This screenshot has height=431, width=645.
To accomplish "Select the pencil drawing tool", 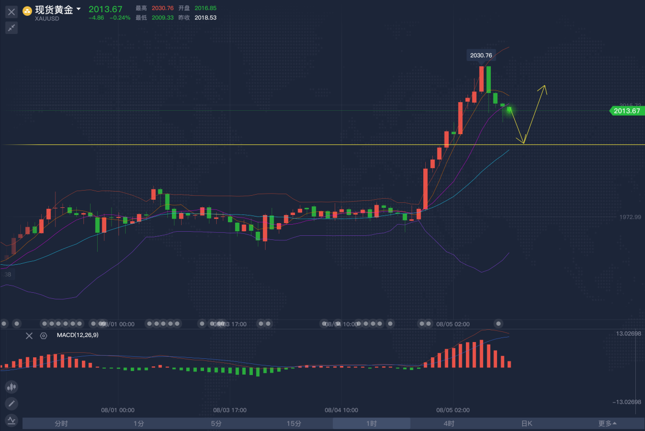I will (x=11, y=404).
